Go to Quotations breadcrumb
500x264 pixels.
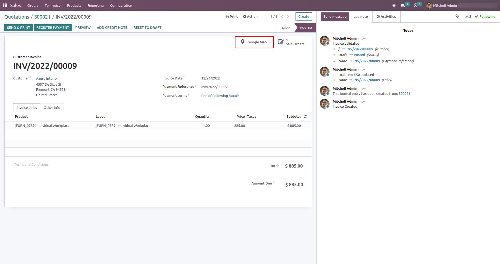(x=17, y=17)
